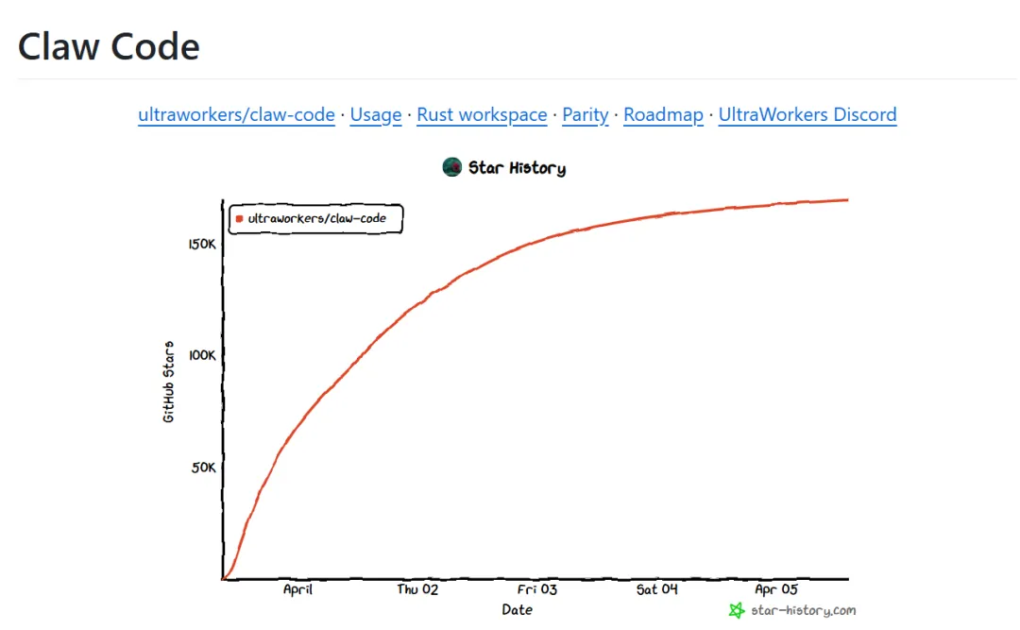Screen dimensions: 1020x630
Task: Open the ultraworkers/claw-code link
Action: [236, 114]
